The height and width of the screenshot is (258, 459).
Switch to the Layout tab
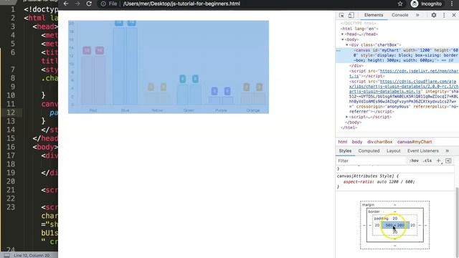393,151
